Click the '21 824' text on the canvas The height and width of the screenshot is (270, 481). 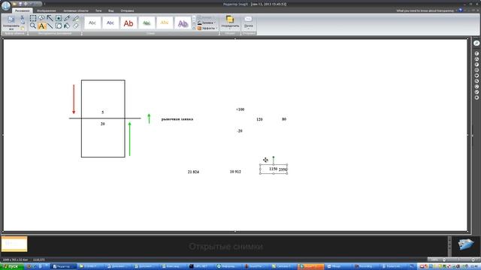[x=193, y=172]
